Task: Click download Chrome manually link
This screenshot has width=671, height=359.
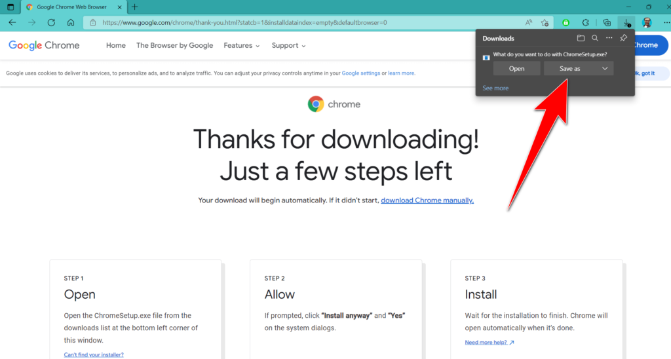Action: coord(427,200)
